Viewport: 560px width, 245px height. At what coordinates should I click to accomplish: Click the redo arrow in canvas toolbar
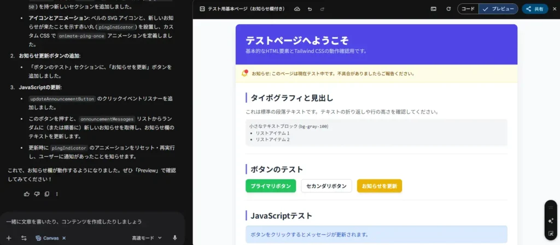coord(322,9)
